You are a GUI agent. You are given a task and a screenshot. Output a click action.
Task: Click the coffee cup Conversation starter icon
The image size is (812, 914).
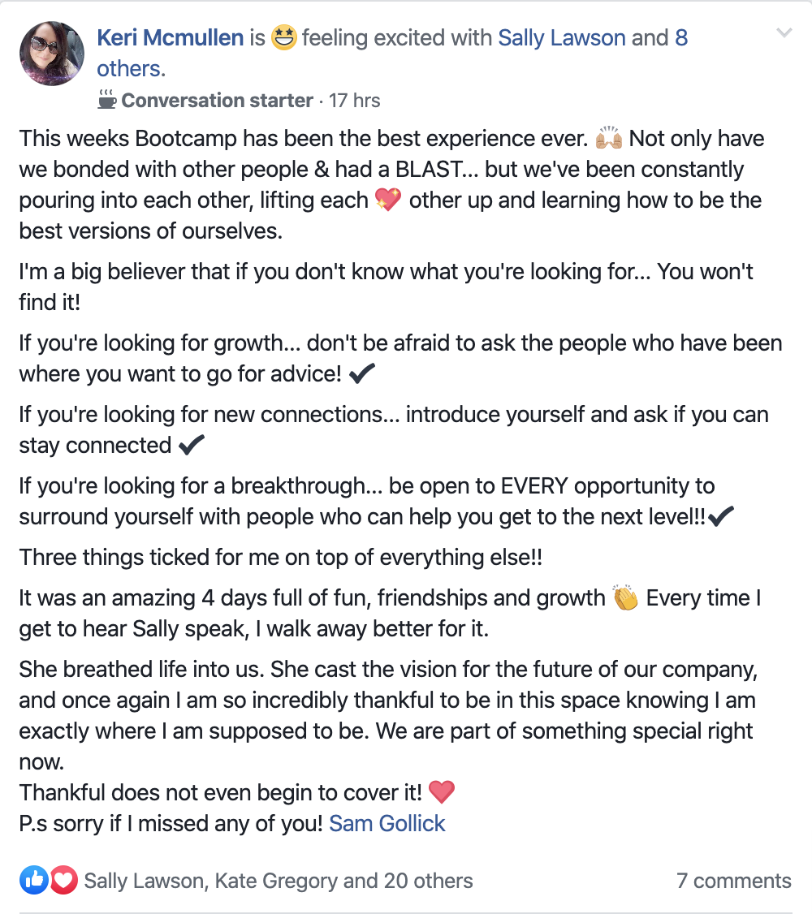pyautogui.click(x=106, y=100)
